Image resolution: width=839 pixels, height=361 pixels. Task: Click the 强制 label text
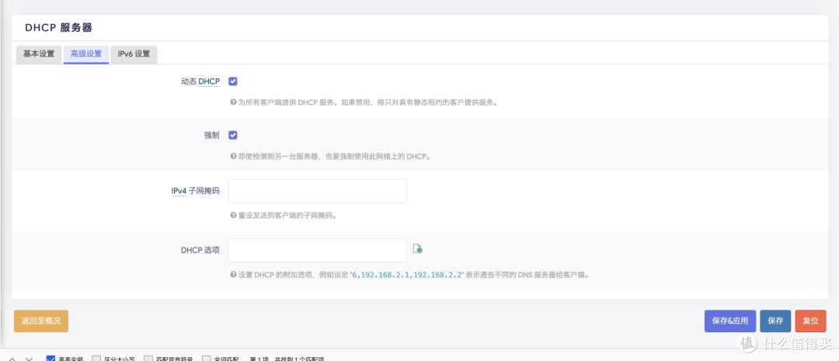pyautogui.click(x=212, y=135)
